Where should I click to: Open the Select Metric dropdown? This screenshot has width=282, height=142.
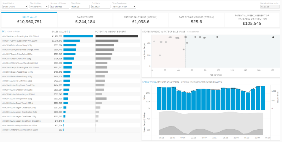click(x=15, y=7)
